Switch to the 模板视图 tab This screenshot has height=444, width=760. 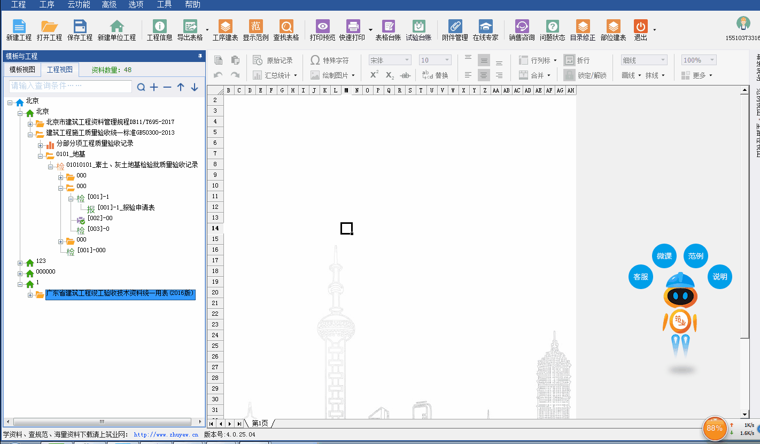(22, 70)
